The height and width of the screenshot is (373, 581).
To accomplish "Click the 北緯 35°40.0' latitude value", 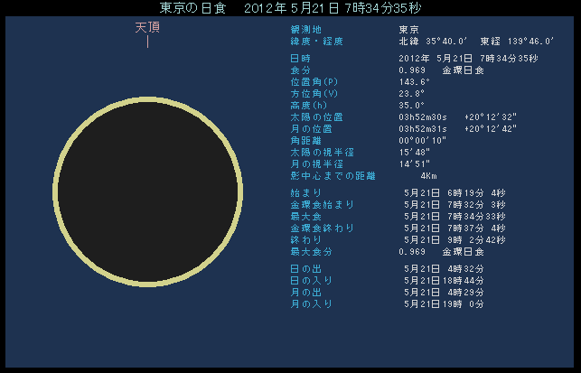I will click(433, 42).
